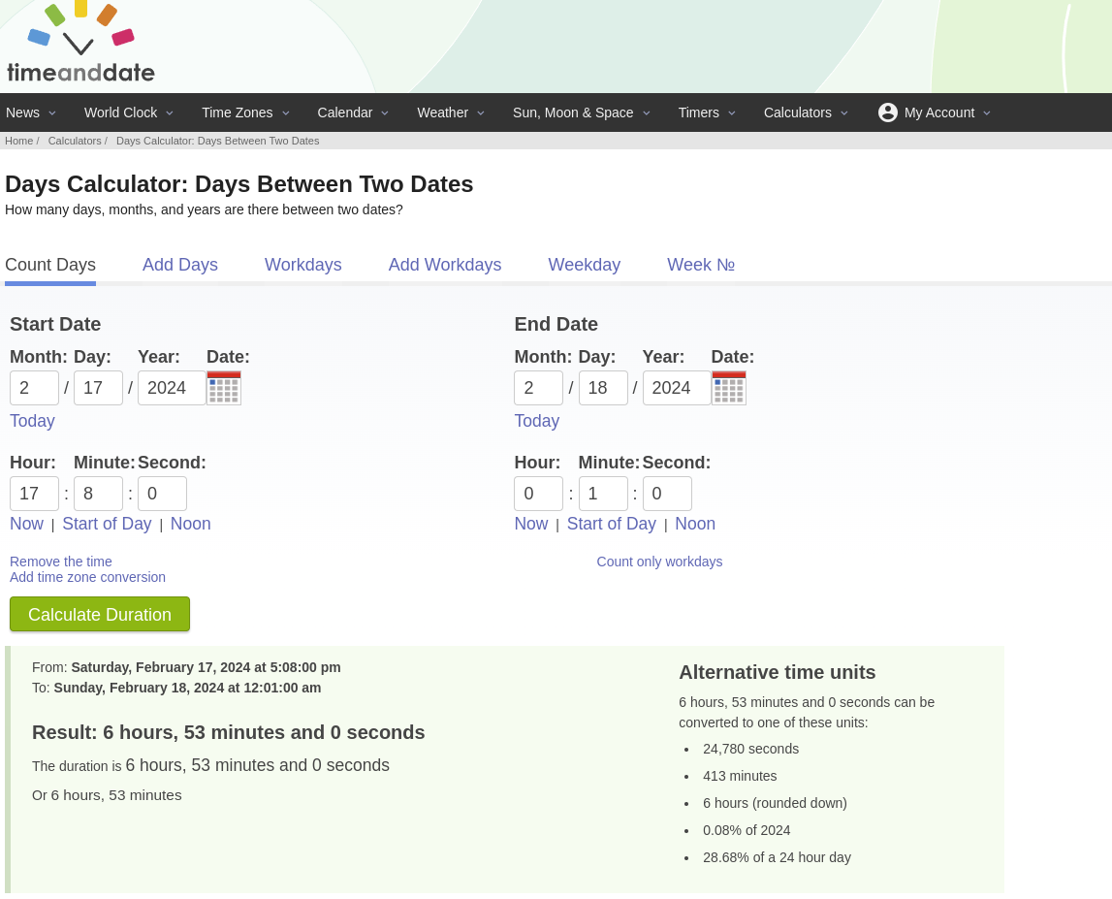Open the Week № tab
The height and width of the screenshot is (899, 1112).
point(701,265)
